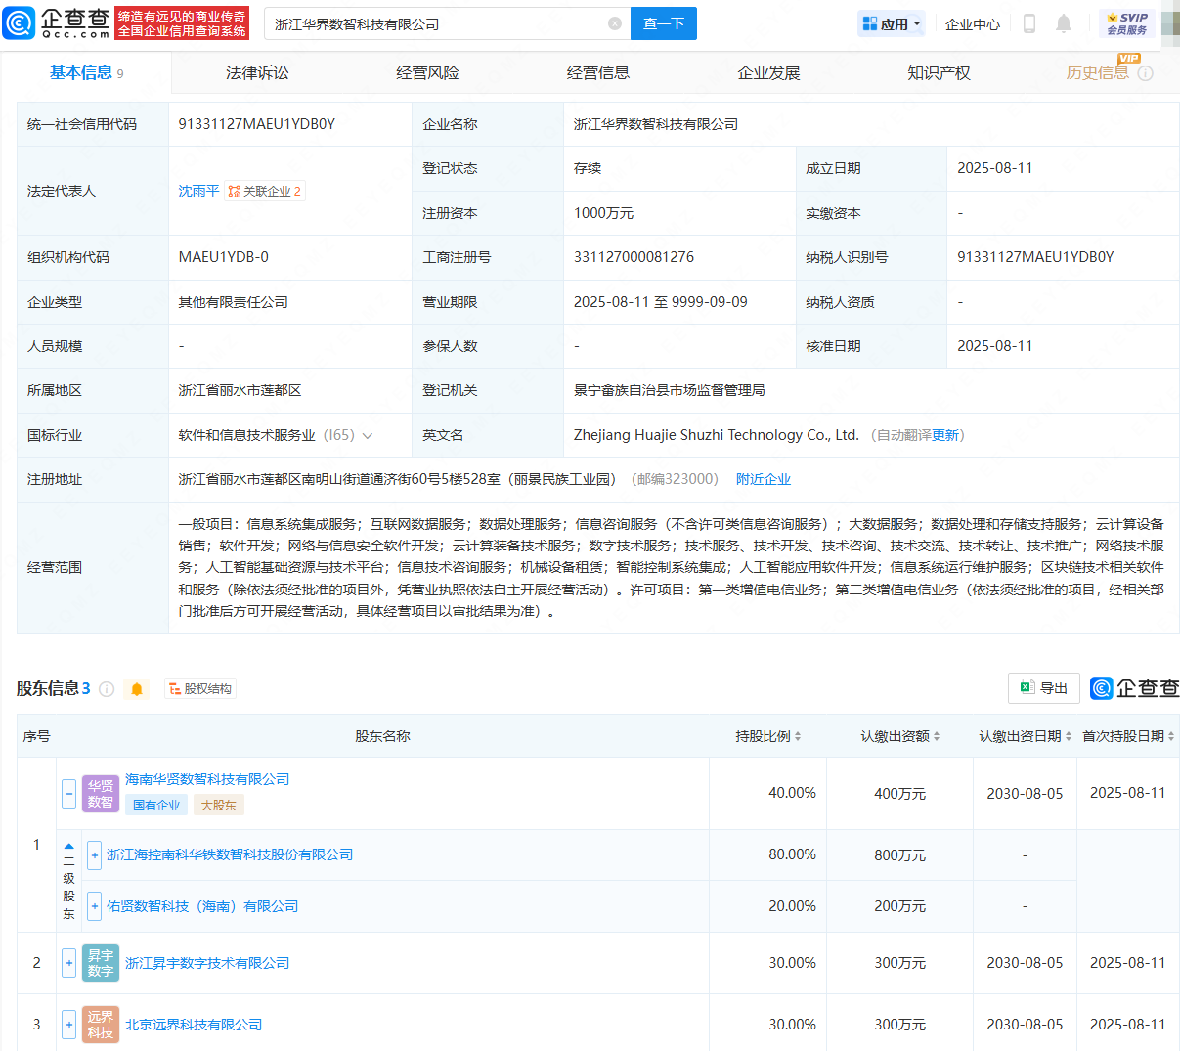Open 北京远界科技有限公司 link
The image size is (1180, 1051).
(x=194, y=1025)
